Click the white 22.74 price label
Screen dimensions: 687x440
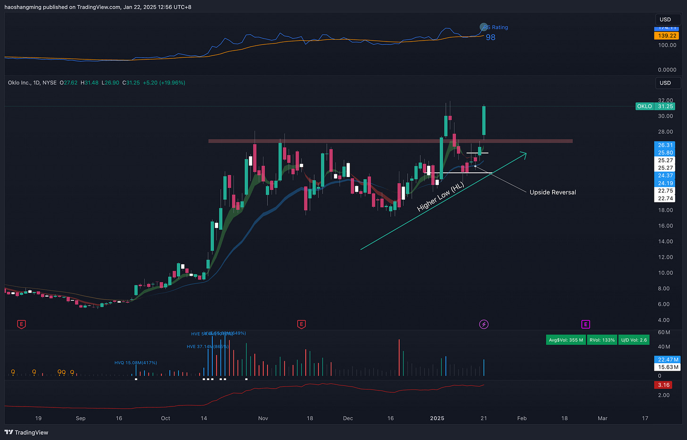(x=665, y=198)
